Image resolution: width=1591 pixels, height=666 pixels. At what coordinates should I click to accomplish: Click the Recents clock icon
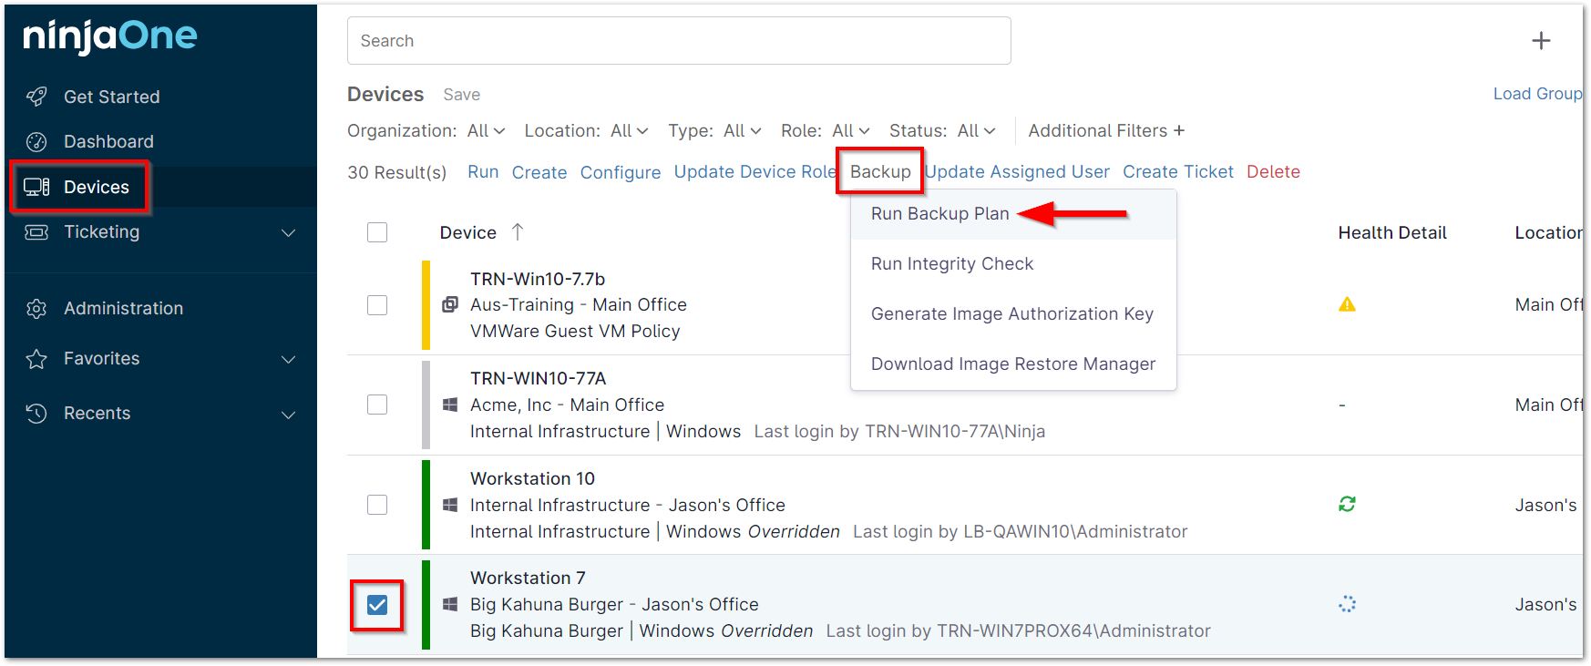pos(36,414)
